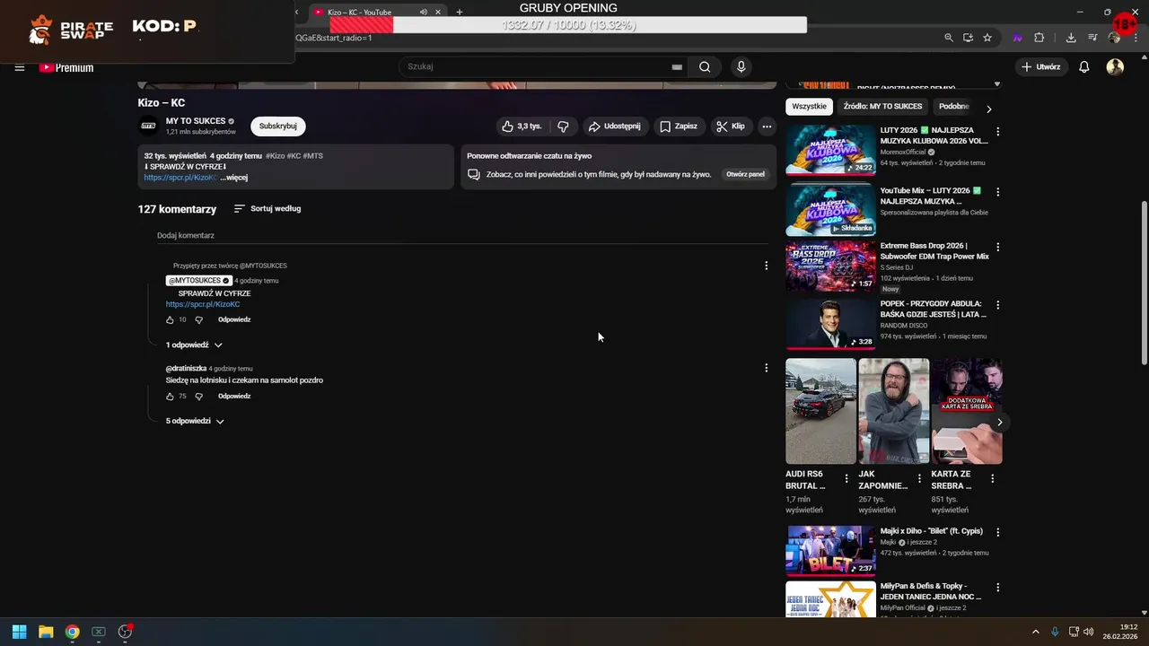1149x646 pixels.
Task: Select the Wszystkie filter chip
Action: point(809,106)
